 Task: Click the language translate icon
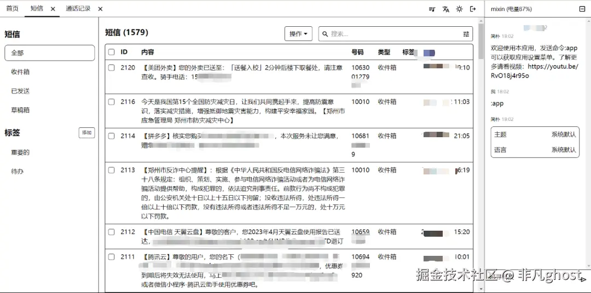(446, 9)
